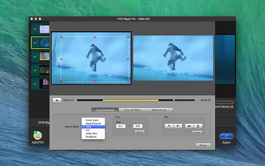Select the checked 16:9 aspect ratio
265x166 pixels.
pyautogui.click(x=93, y=127)
